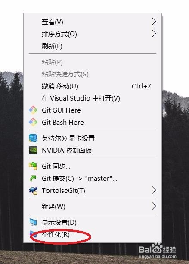
Task: Click the Git sync icon
Action: coord(33,166)
